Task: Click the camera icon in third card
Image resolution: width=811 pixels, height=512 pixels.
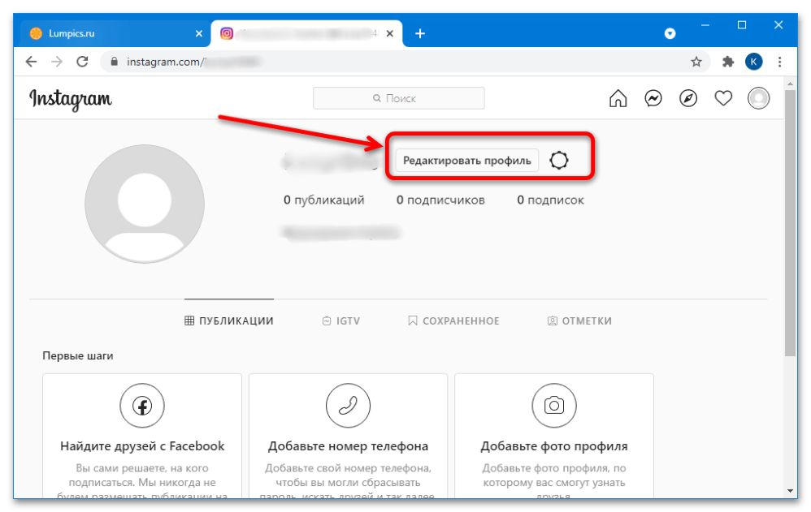Action: click(554, 405)
